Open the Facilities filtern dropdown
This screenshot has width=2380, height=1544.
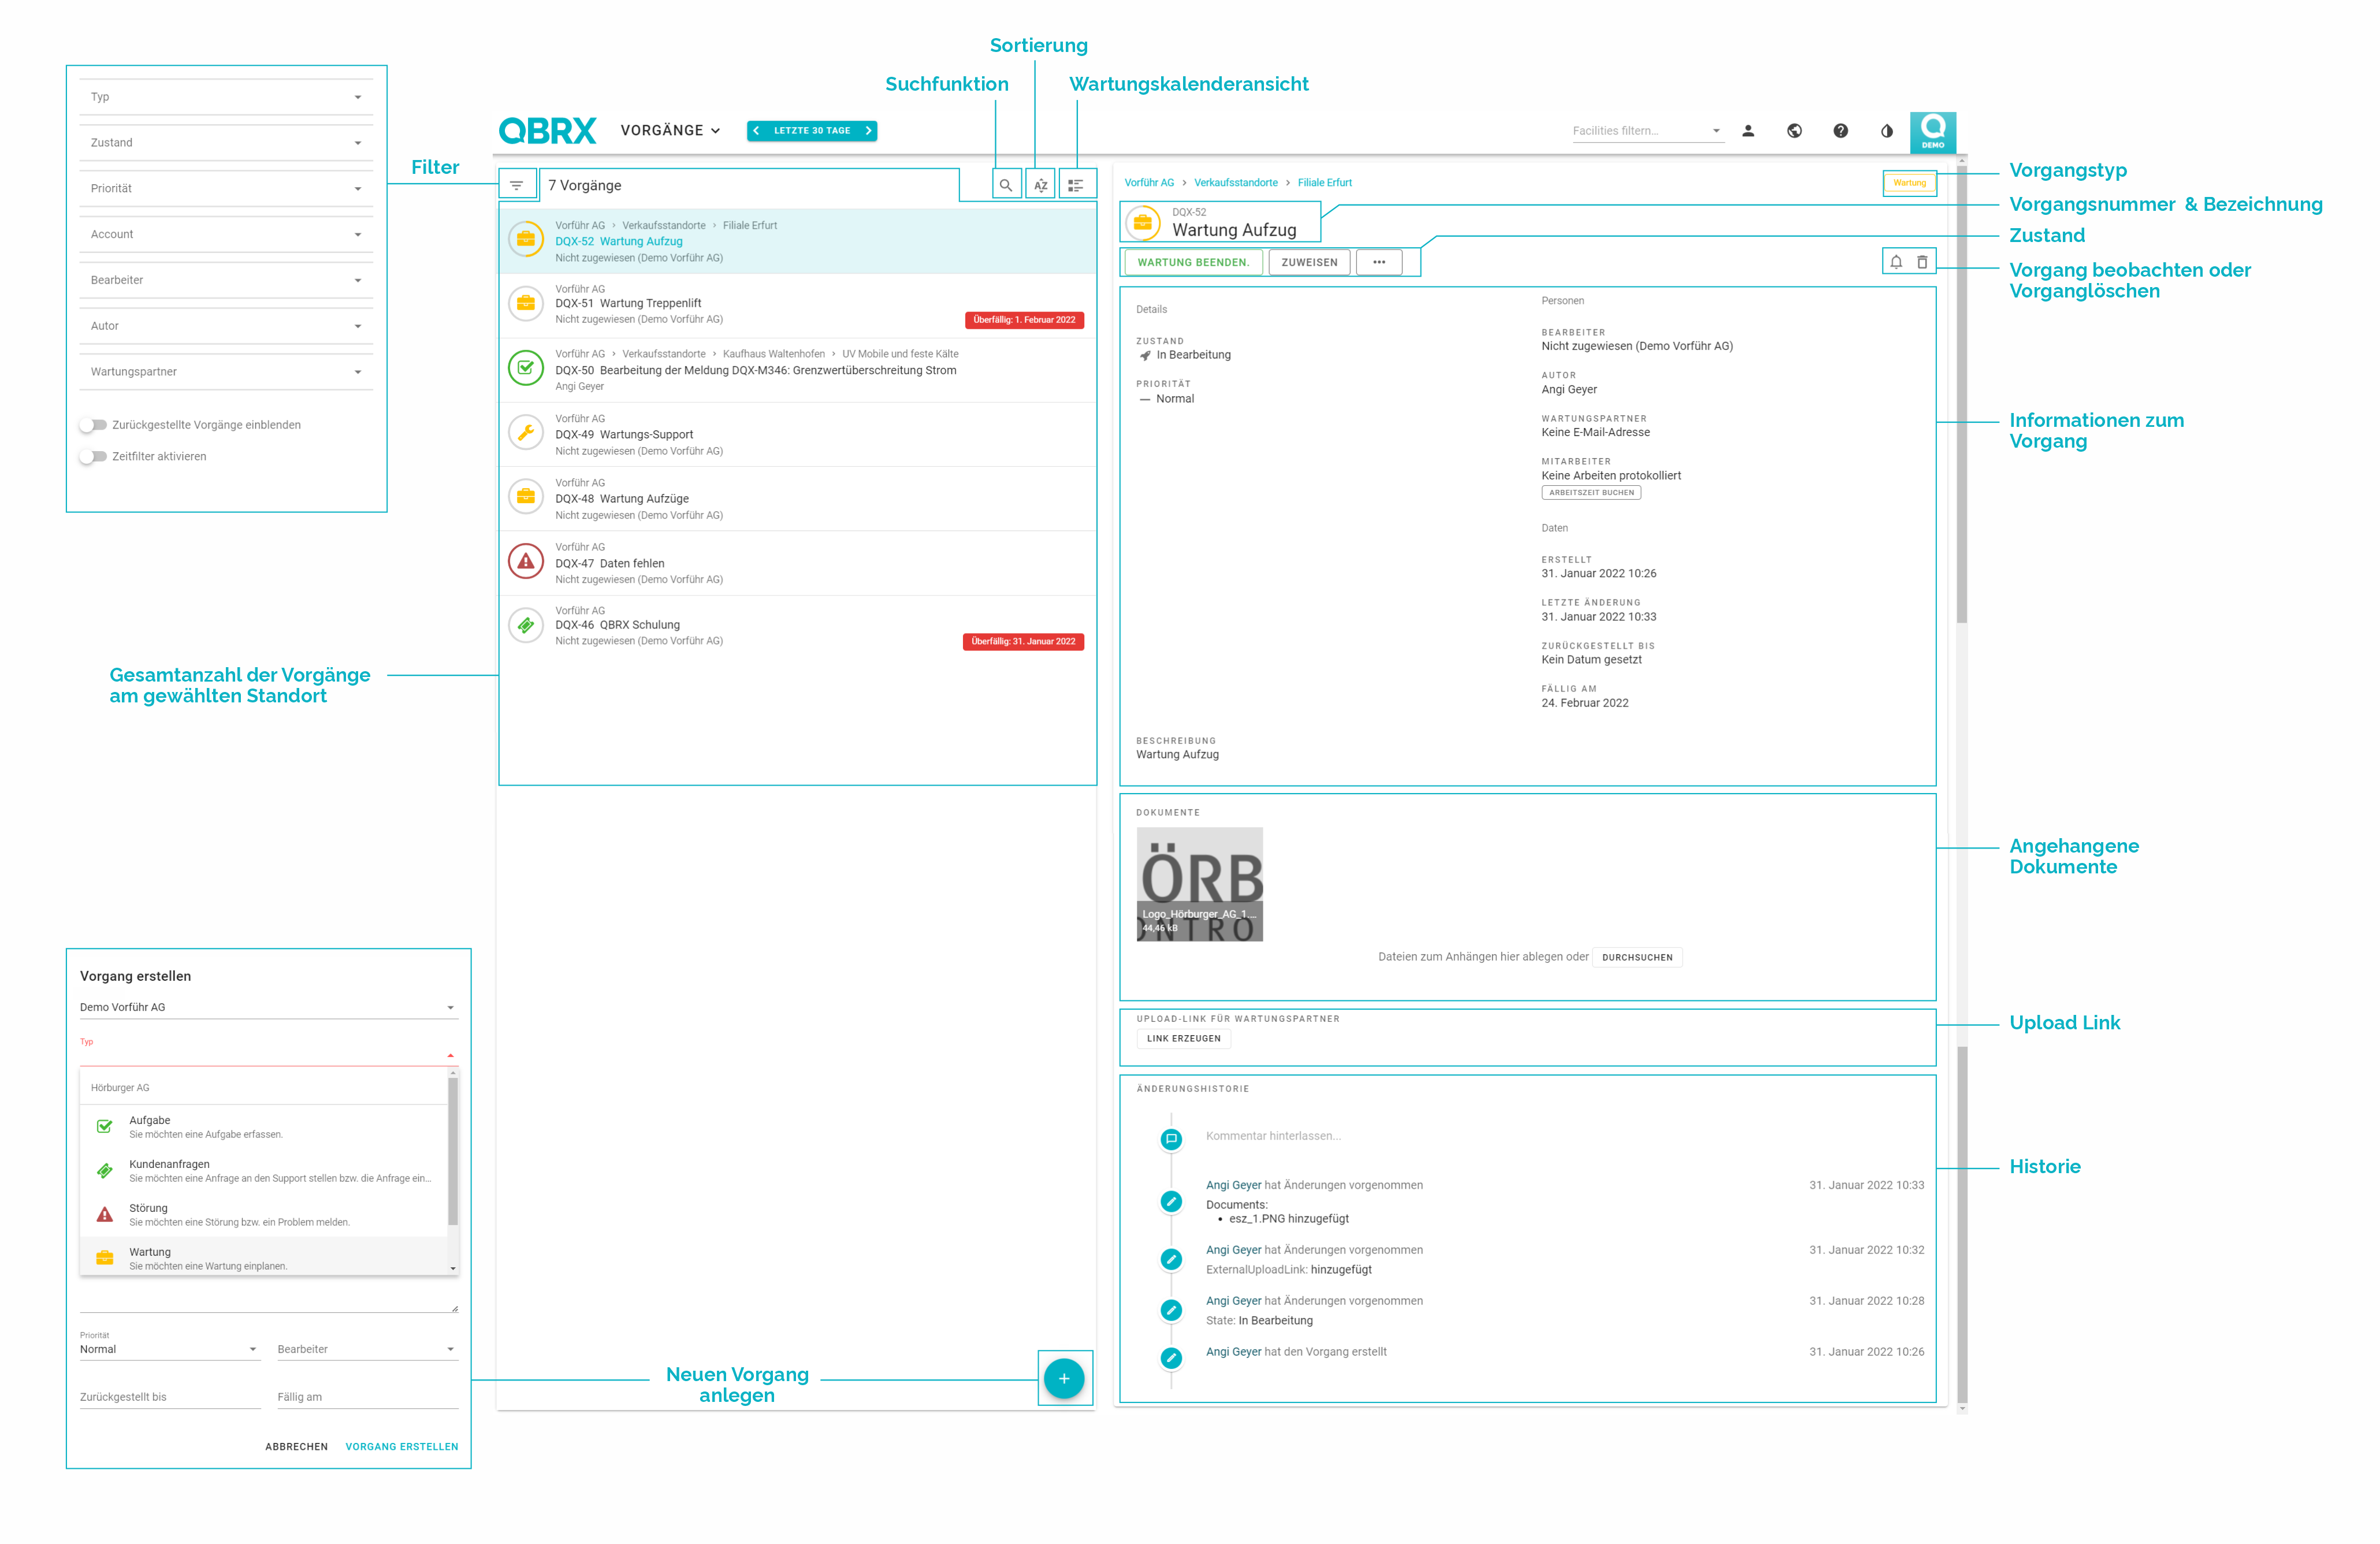pos(1648,131)
